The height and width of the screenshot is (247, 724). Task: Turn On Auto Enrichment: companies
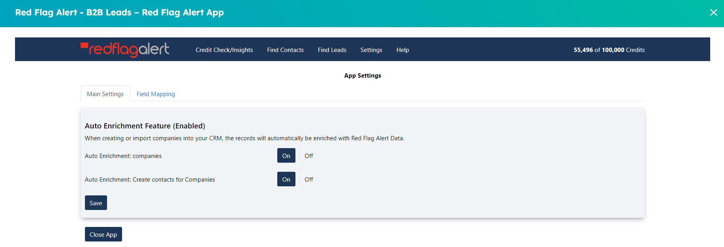click(286, 156)
